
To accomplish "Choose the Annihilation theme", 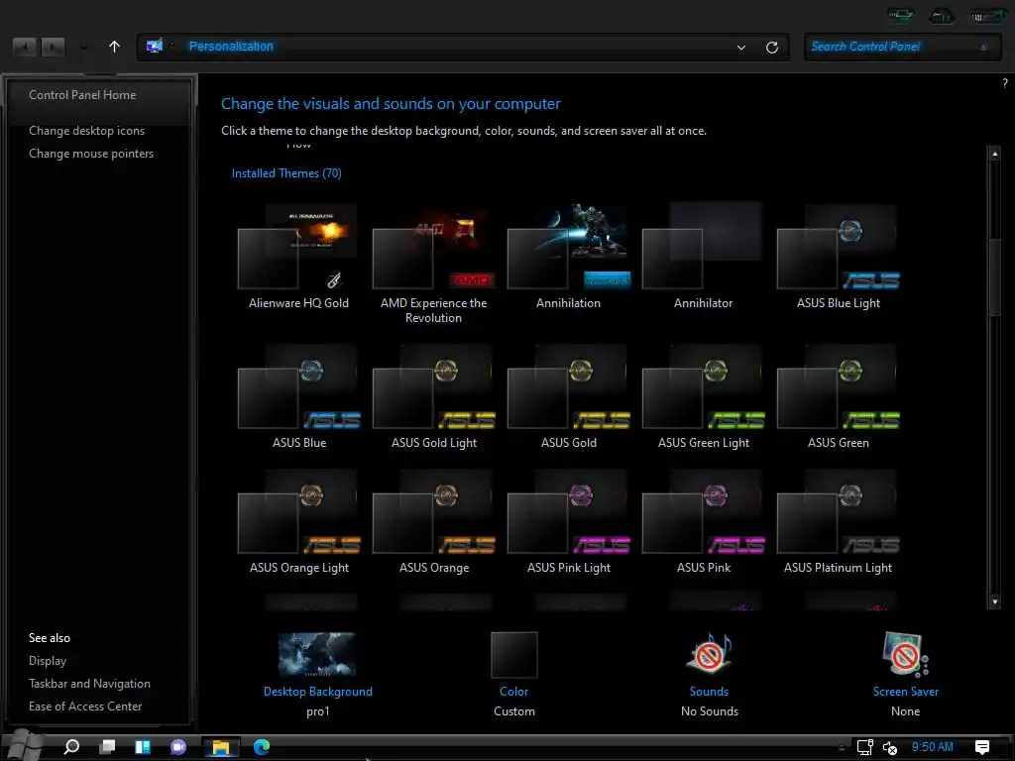I will tap(568, 256).
